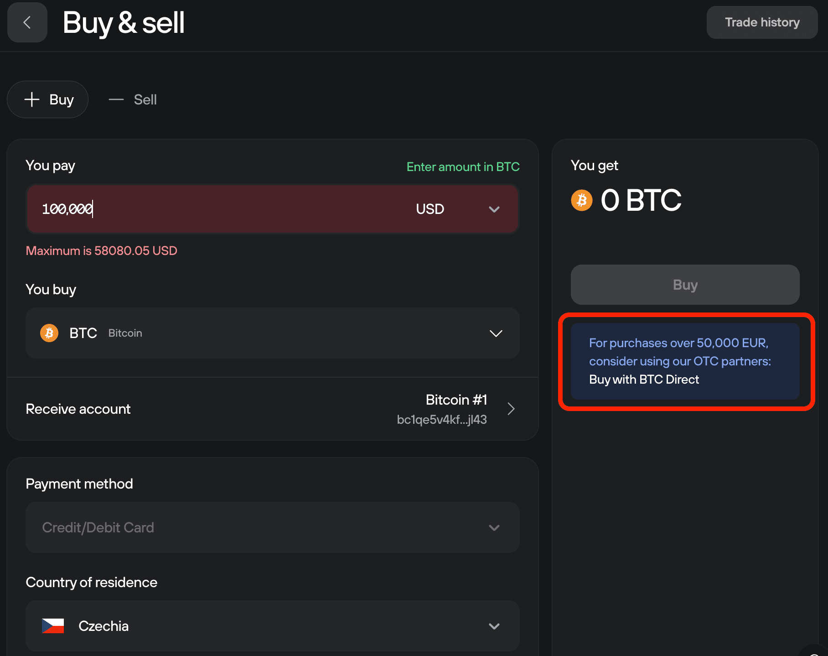Click the Czechia flag icon
828x656 pixels.
point(53,626)
